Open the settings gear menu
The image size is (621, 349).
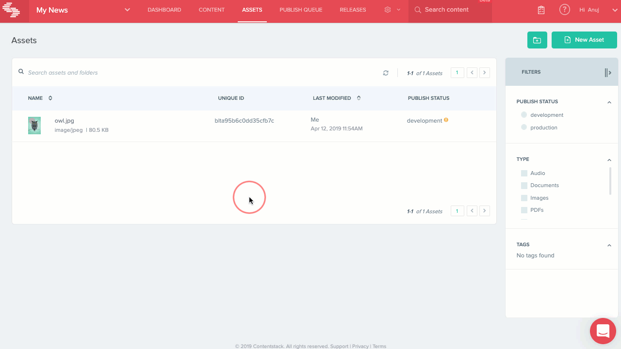(x=388, y=10)
